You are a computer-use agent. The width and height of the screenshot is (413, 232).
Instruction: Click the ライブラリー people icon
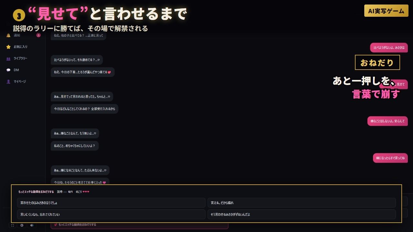(8, 58)
